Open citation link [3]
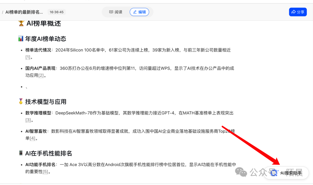 28,120
